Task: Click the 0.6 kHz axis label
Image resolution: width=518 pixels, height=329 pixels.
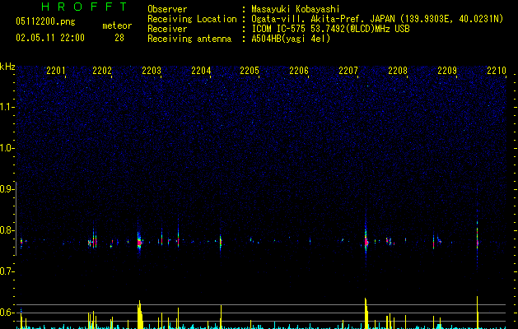Action: pyautogui.click(x=7, y=313)
